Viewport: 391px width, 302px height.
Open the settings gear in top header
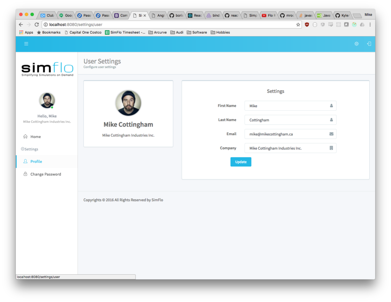356,44
